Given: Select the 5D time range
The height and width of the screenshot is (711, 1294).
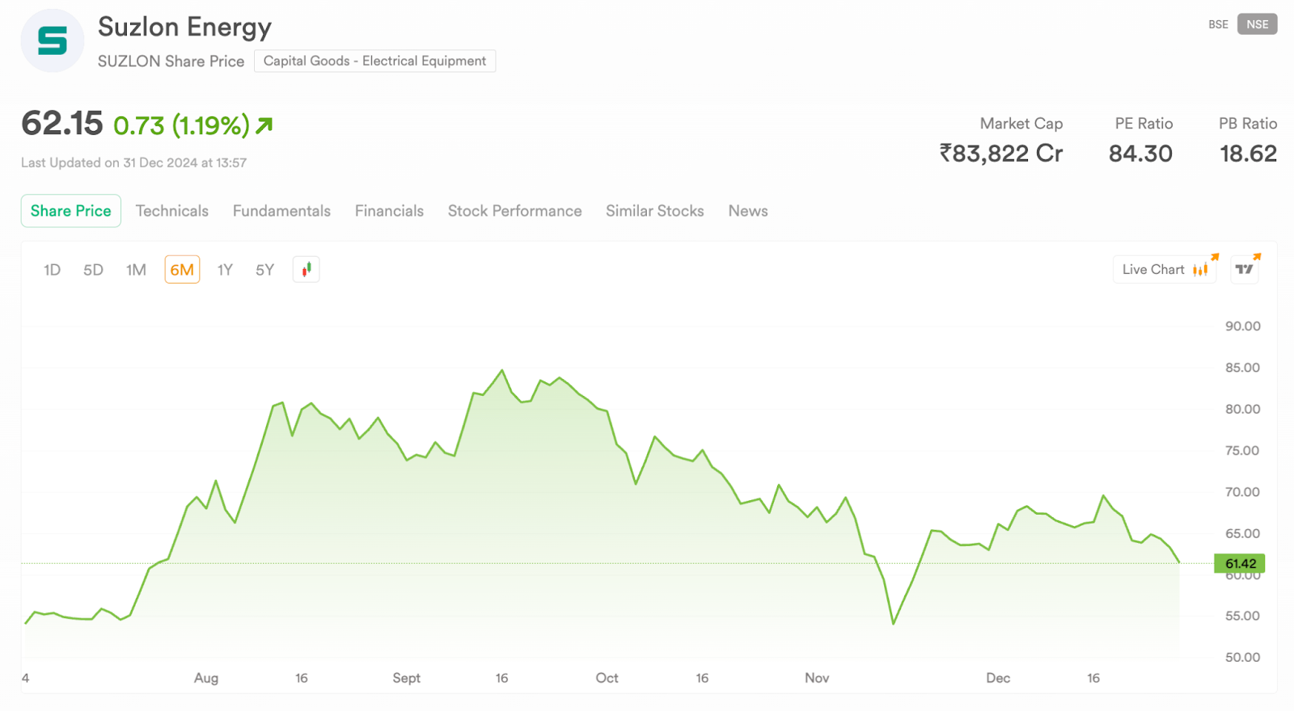Looking at the screenshot, I should pos(93,270).
